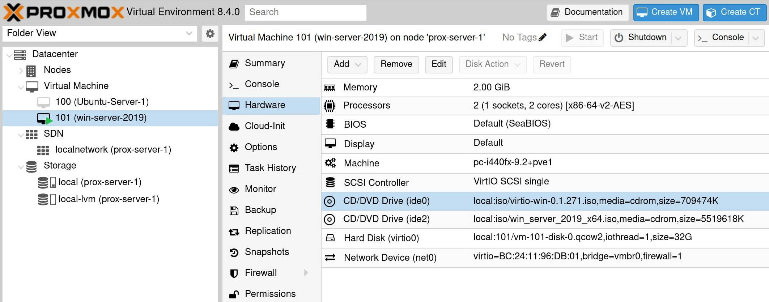Image resolution: width=769 pixels, height=302 pixels.
Task: Click the ide0 CD/DVD disc icon
Action: point(330,201)
